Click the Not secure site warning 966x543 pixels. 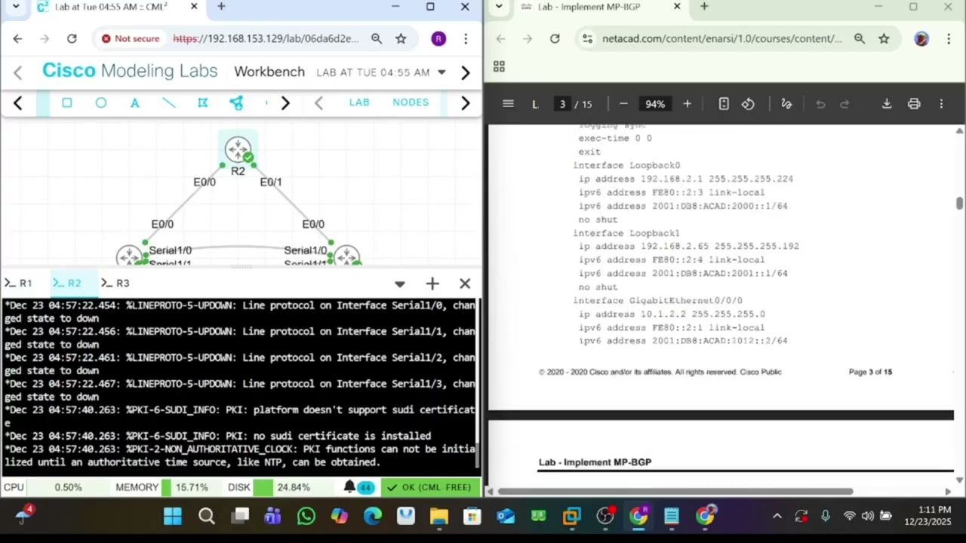[x=131, y=38]
